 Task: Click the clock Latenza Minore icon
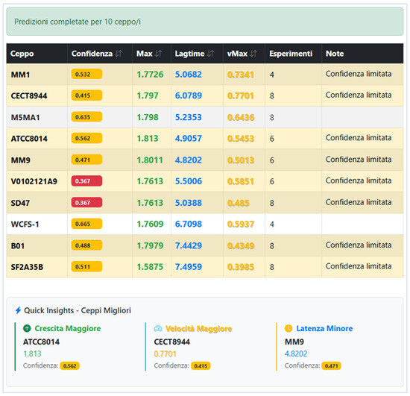pos(288,328)
